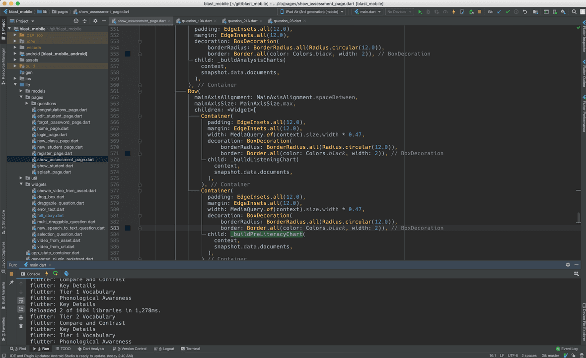The image size is (586, 358).
Task: Start debugging with the bug icon
Action: pos(428,11)
